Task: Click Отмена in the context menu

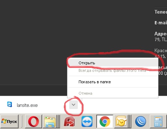Action: 113,93
